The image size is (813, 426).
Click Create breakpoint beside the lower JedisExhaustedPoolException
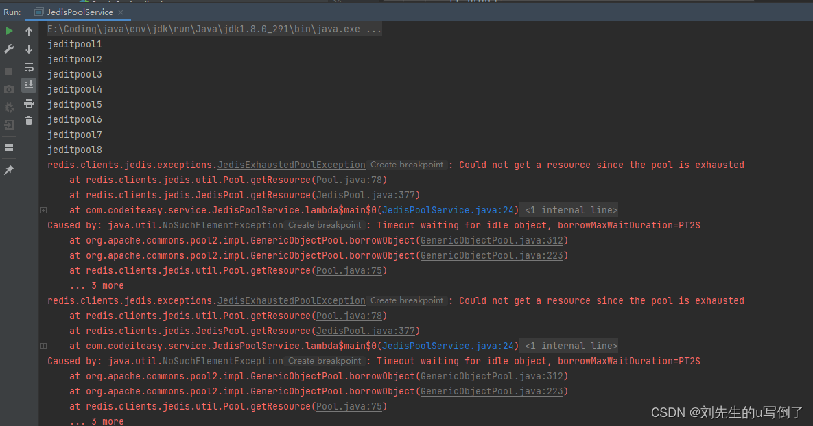(x=407, y=300)
